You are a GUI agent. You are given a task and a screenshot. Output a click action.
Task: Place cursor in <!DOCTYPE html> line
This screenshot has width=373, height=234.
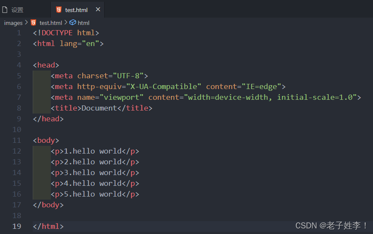[x=66, y=33]
